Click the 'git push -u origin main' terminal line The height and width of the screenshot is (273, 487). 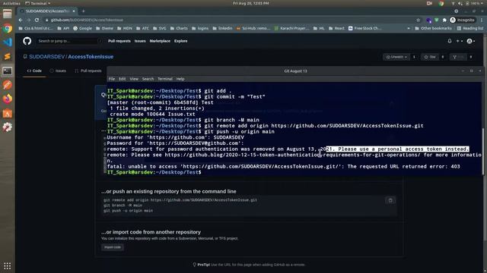tap(239, 131)
